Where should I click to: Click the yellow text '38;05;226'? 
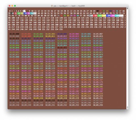click(38, 98)
